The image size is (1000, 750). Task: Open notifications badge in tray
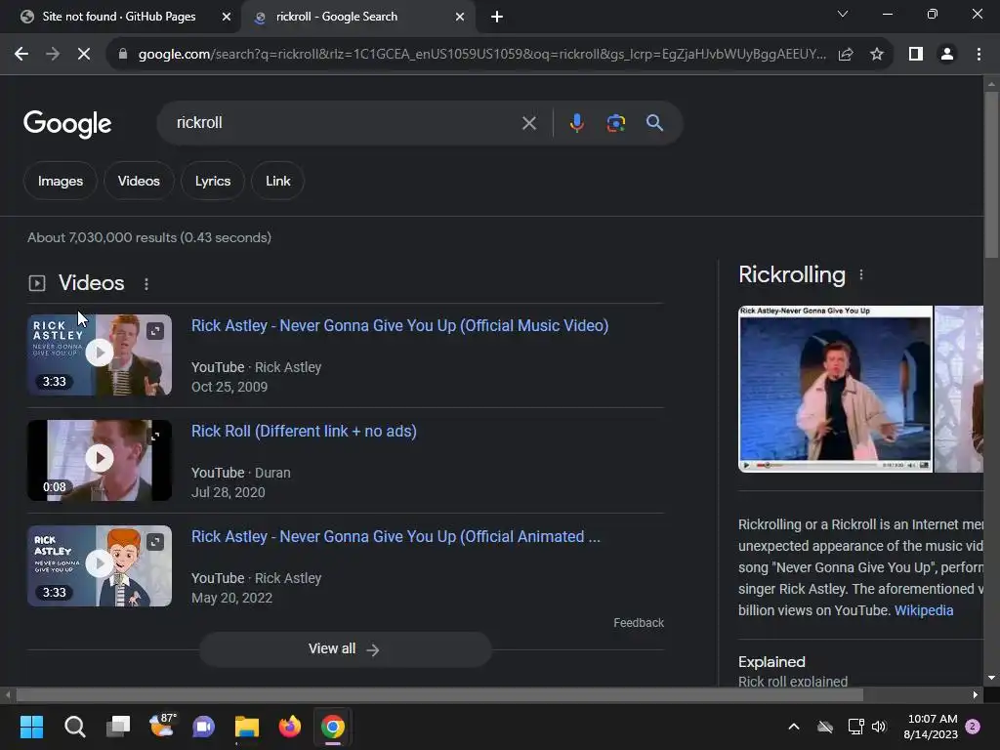point(973,727)
